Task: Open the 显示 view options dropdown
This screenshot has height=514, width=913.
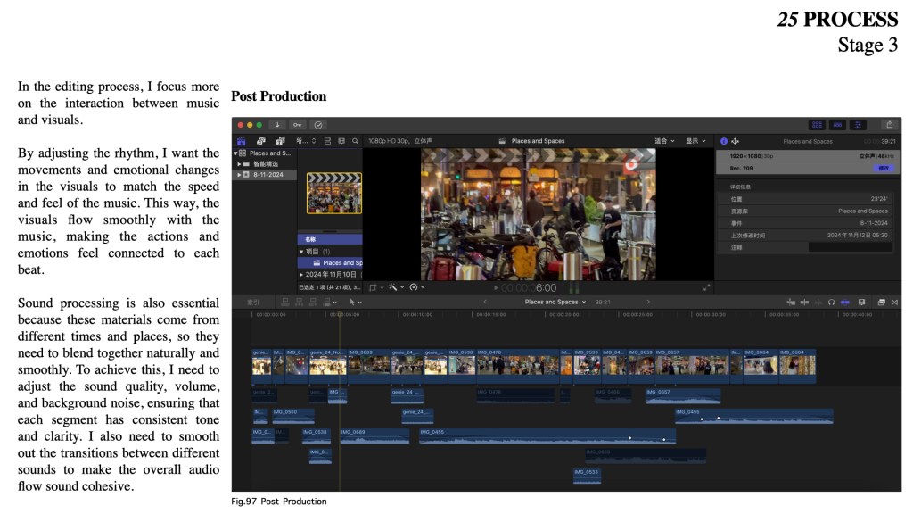Action: click(695, 141)
